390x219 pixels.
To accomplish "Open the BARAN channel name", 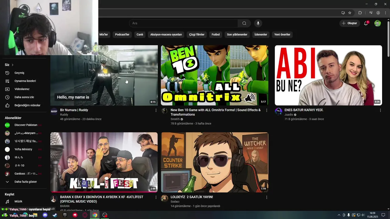I will click(65, 206).
